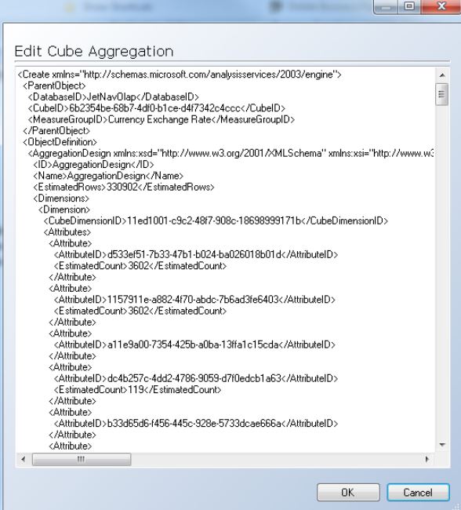Click the EstimatedCount 119 line
This screenshot has height=510, width=461.
pyautogui.click(x=137, y=390)
